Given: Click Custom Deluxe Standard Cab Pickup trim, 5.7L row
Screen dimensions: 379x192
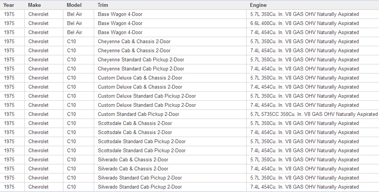Looking at the screenshot, I should pyautogui.click(x=170, y=96).
